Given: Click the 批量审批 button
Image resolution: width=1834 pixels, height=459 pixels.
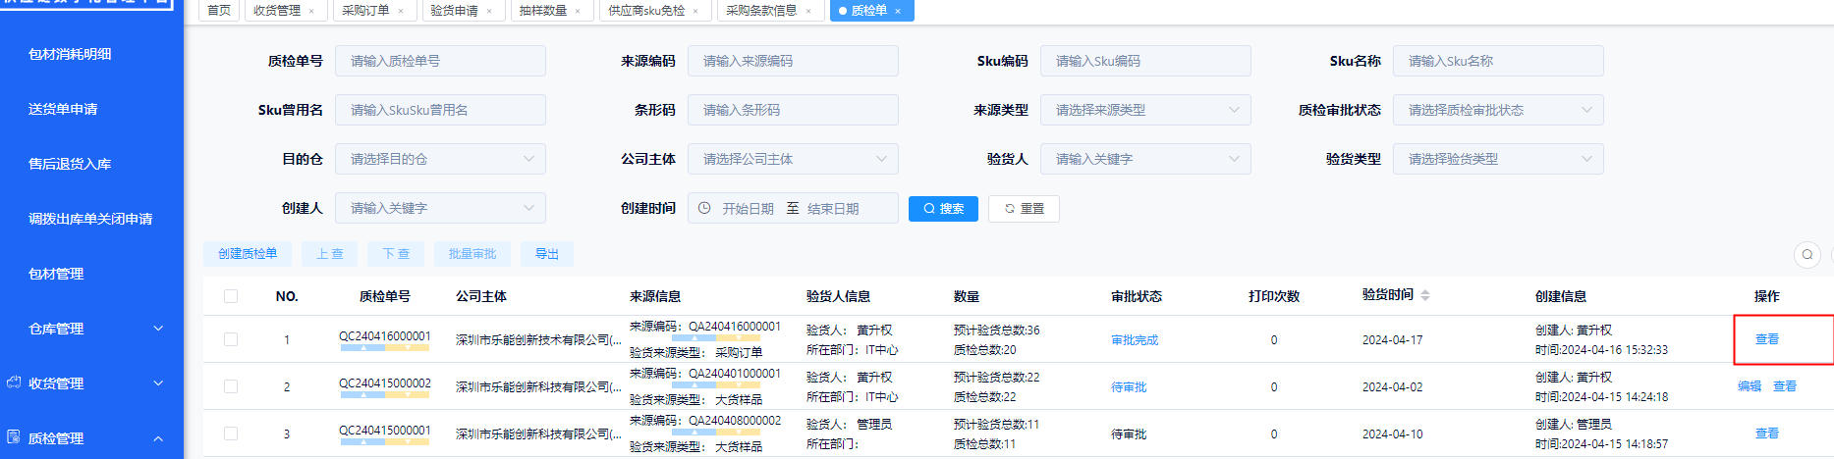Looking at the screenshot, I should pyautogui.click(x=472, y=254).
